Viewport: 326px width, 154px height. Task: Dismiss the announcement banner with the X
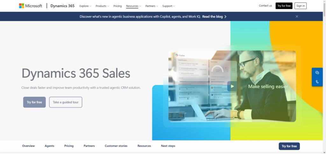point(297,17)
